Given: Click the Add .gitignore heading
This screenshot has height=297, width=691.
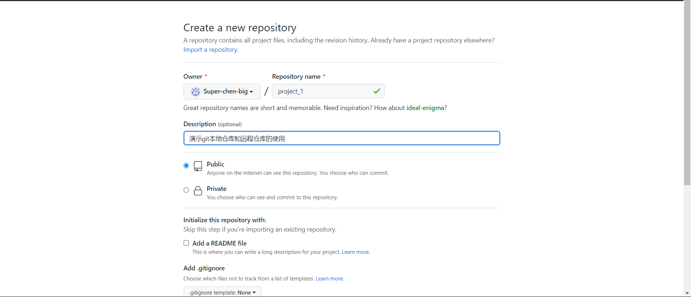Looking at the screenshot, I should coord(204,268).
